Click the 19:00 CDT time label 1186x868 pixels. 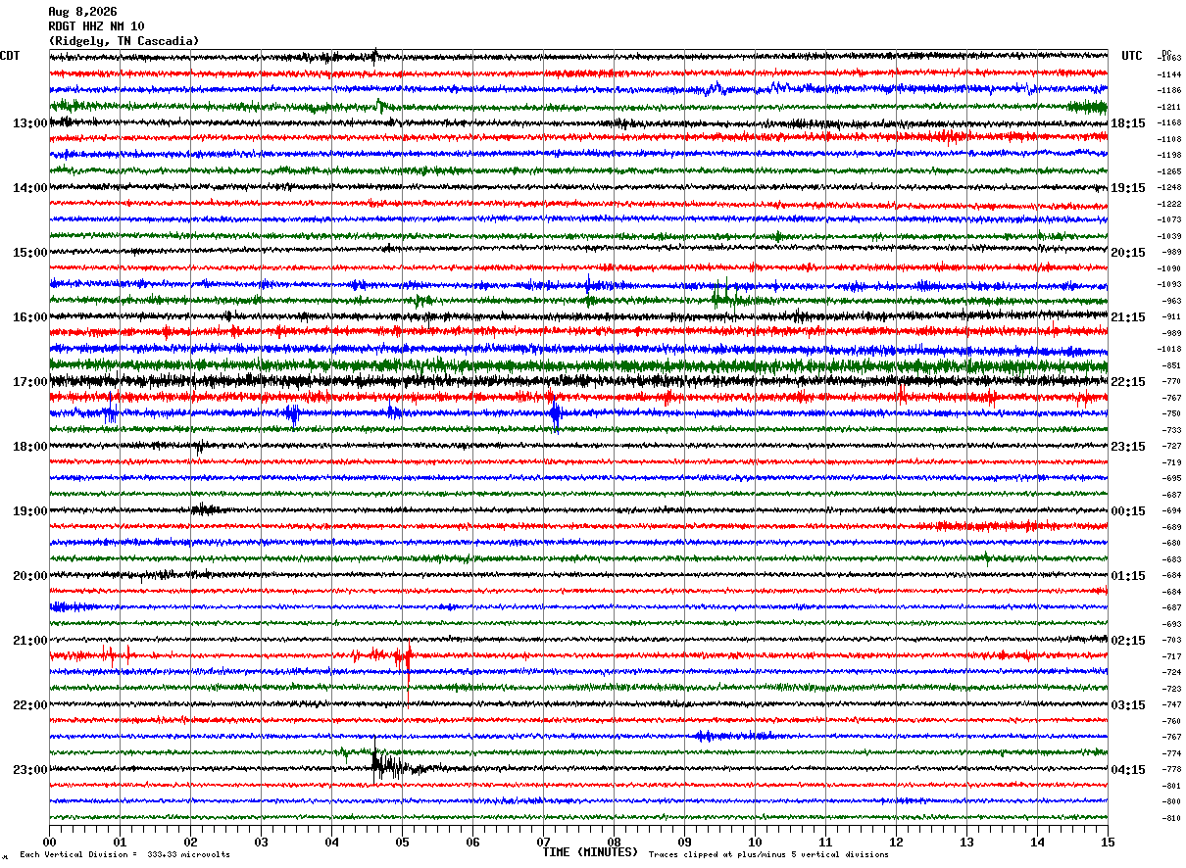(29, 511)
